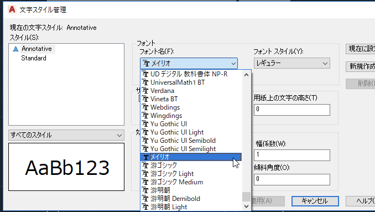Expand the すべてのスタイル filter dropdown
Screen dimensions: 375x212
(66, 135)
